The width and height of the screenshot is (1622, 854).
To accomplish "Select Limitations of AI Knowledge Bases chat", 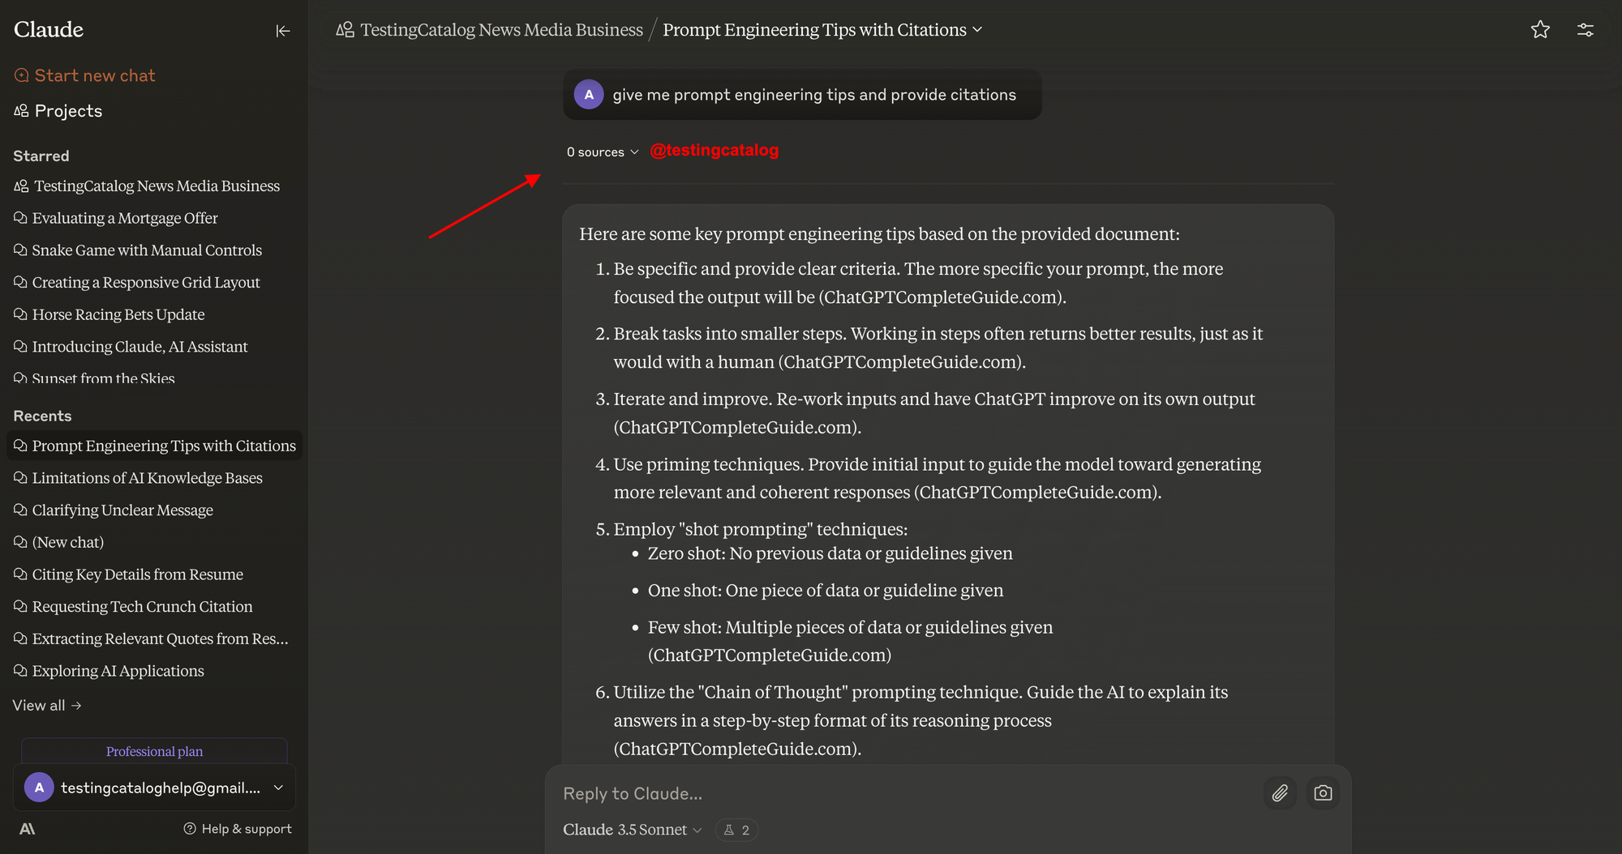I will click(147, 478).
